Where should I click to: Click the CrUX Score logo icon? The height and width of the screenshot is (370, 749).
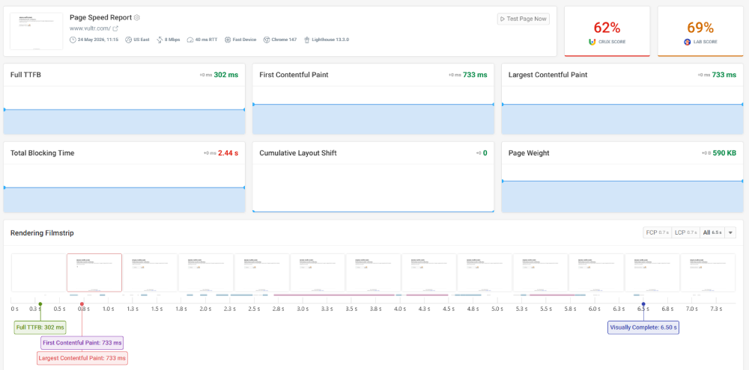pos(592,42)
